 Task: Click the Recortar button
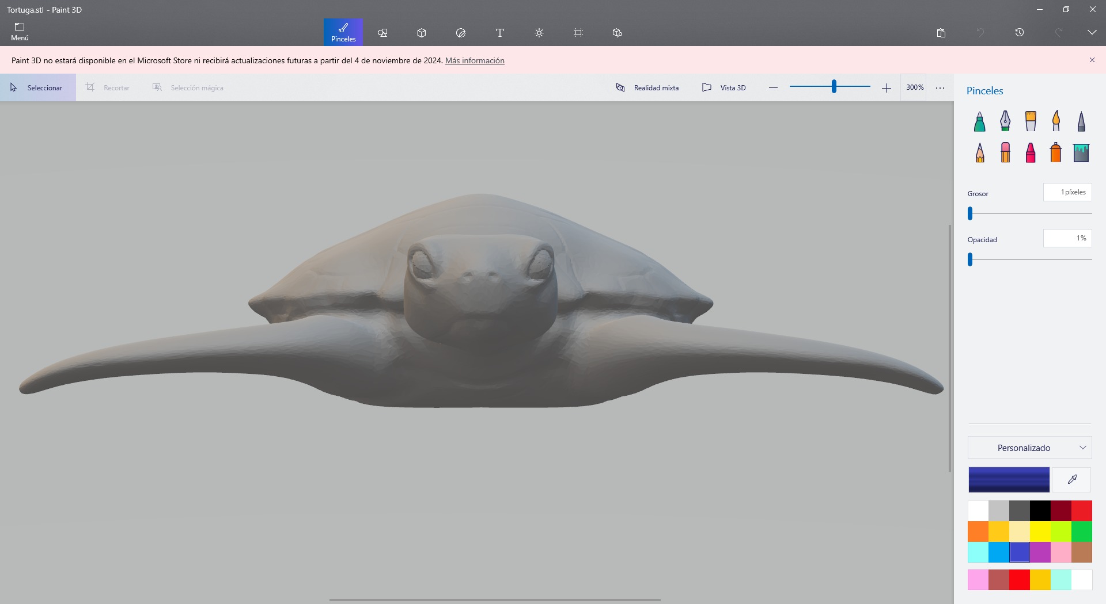[x=108, y=87]
